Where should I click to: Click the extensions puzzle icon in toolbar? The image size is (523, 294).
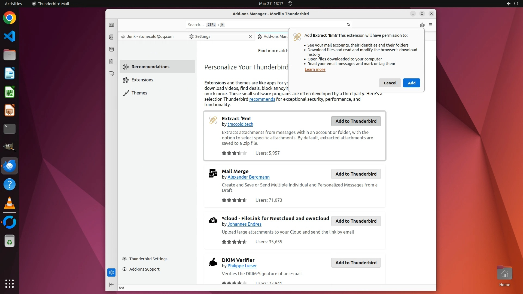click(x=422, y=25)
